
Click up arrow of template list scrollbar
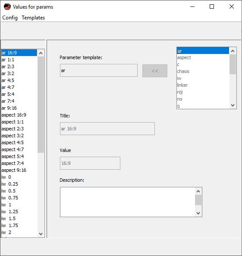[233, 51]
